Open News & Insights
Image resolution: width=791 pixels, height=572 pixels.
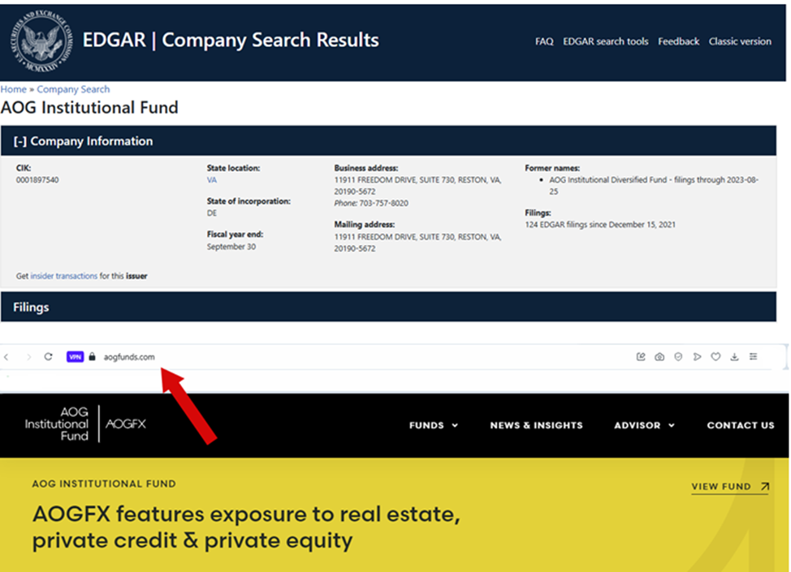[536, 425]
